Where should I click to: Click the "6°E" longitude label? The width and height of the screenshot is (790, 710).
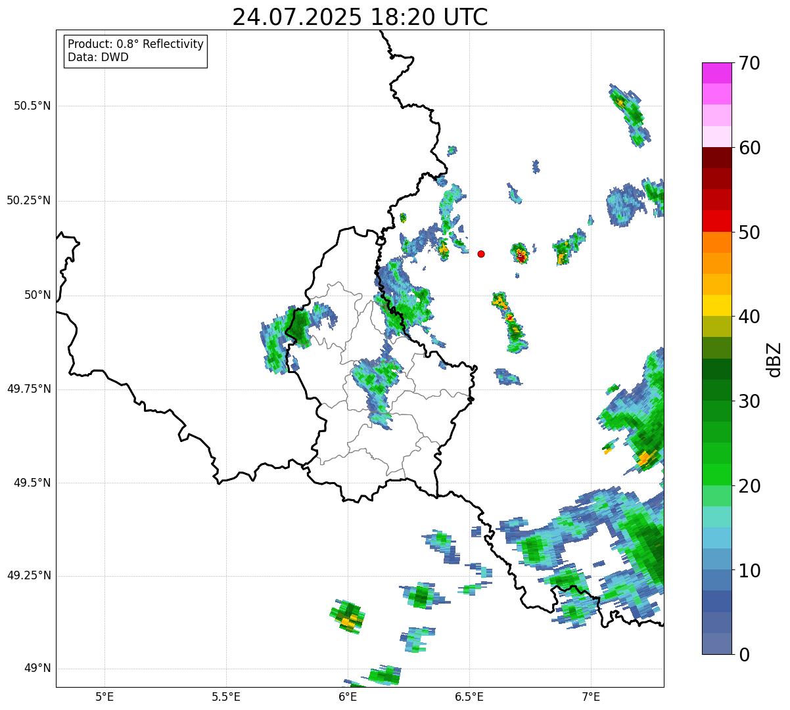pos(348,696)
